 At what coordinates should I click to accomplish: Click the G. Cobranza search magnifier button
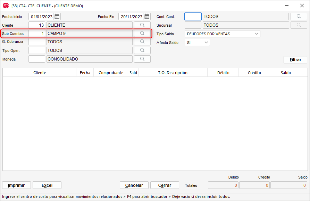pyautogui.click(x=142, y=42)
